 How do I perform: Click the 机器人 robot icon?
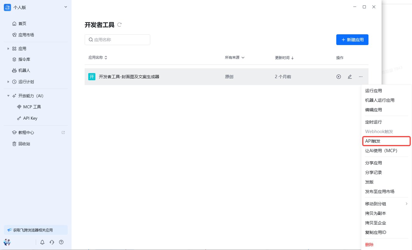(x=14, y=71)
